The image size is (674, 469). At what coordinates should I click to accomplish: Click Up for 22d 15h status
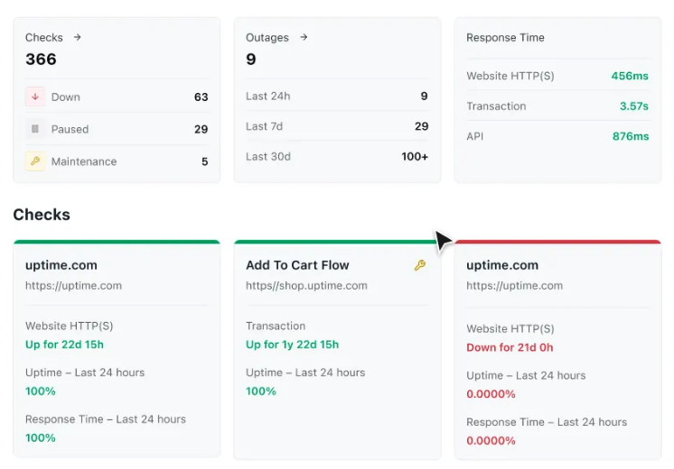pyautogui.click(x=64, y=345)
